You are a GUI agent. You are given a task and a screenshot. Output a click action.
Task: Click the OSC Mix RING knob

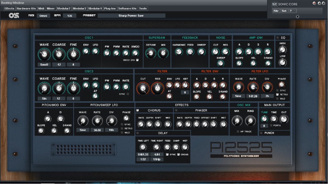click(x=250, y=121)
